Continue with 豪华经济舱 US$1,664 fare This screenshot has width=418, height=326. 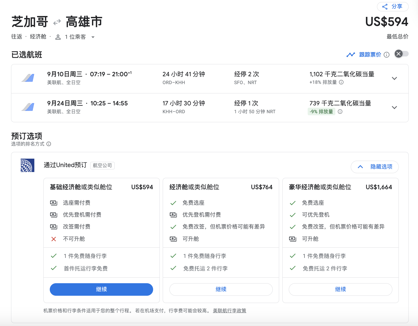[340, 289]
